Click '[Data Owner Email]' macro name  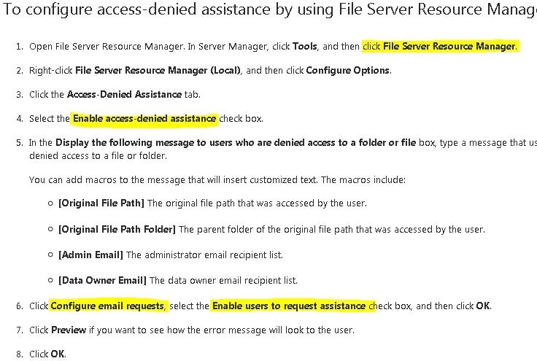(x=102, y=281)
